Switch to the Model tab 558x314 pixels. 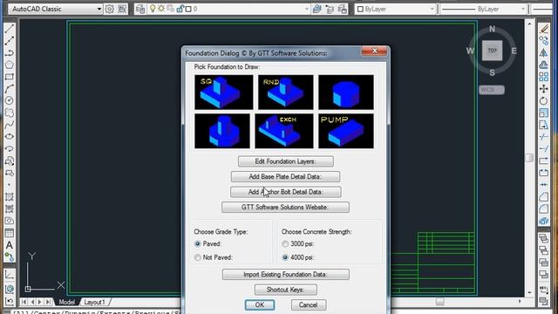pyautogui.click(x=66, y=302)
